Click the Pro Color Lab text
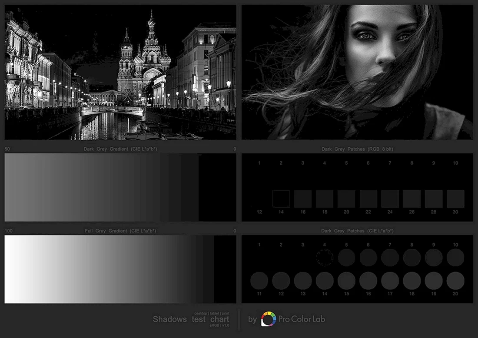 (302, 319)
